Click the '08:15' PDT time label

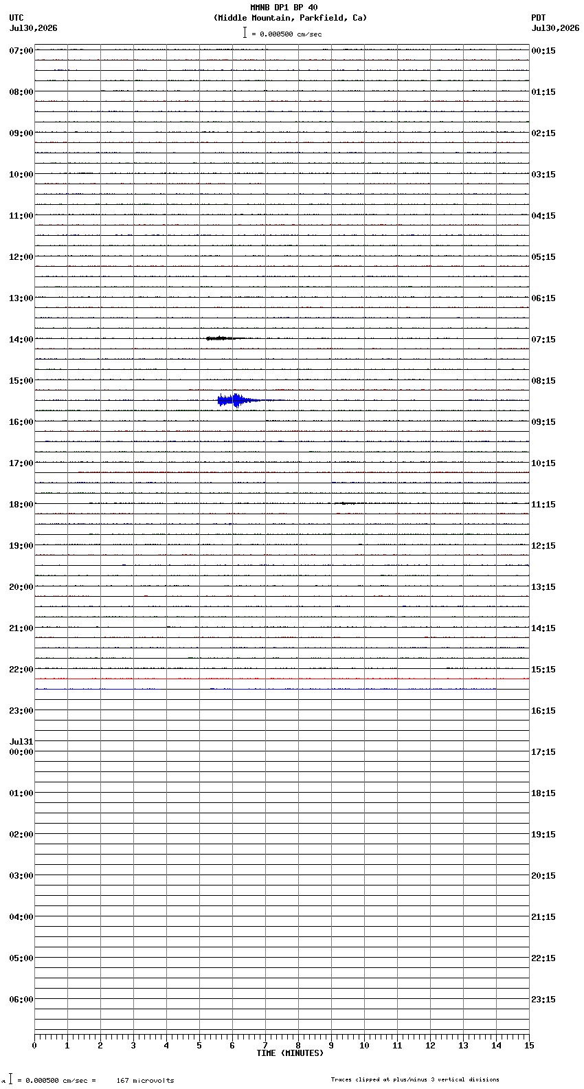coord(543,381)
